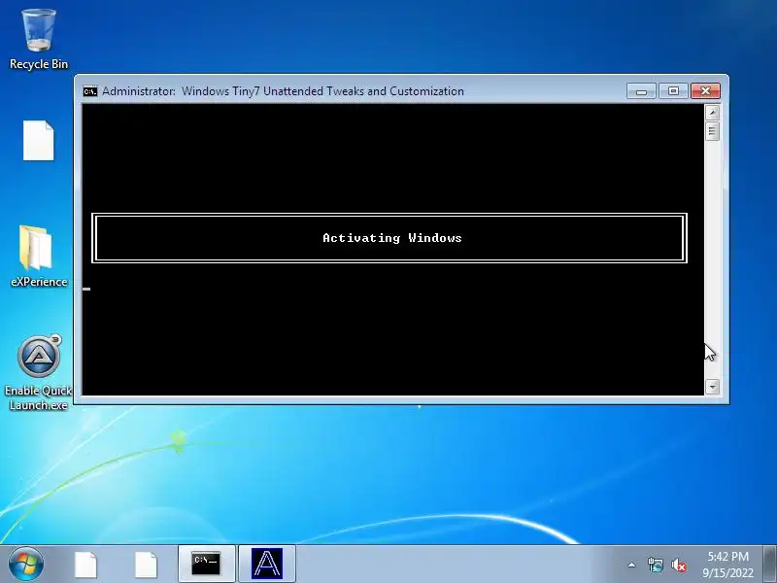Select the blue letter A taskbar button
The image size is (777, 583).
click(267, 564)
